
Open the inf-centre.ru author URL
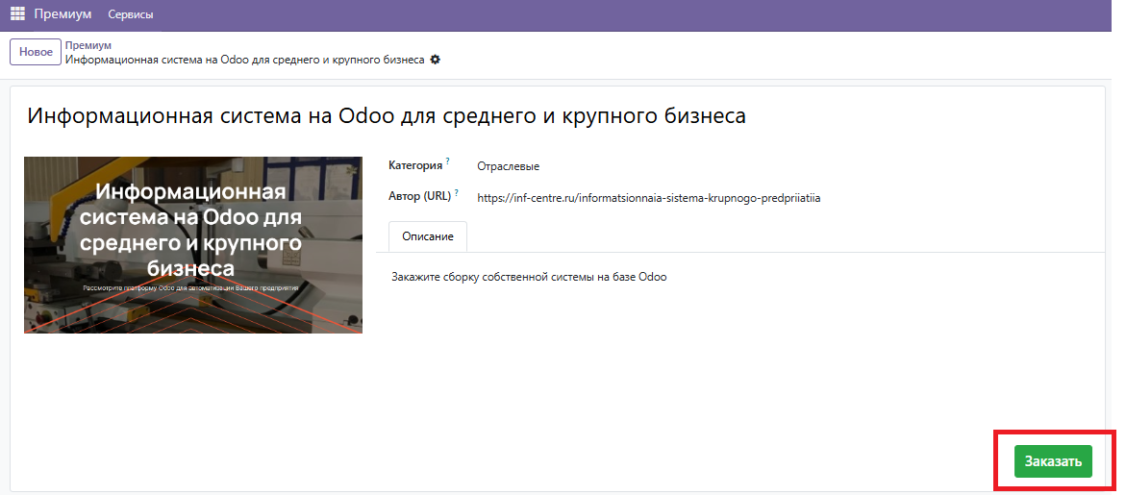(x=648, y=198)
